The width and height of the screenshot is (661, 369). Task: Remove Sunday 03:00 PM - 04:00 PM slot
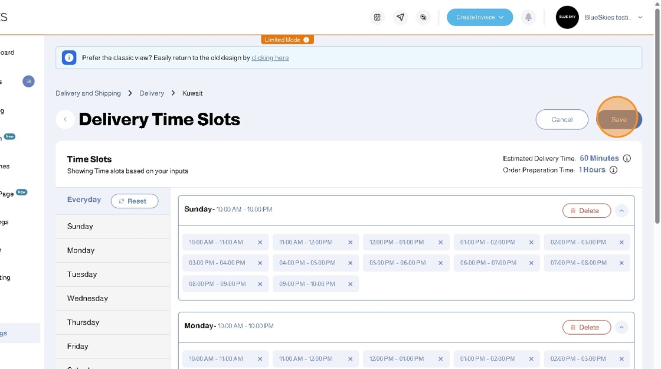(260, 263)
